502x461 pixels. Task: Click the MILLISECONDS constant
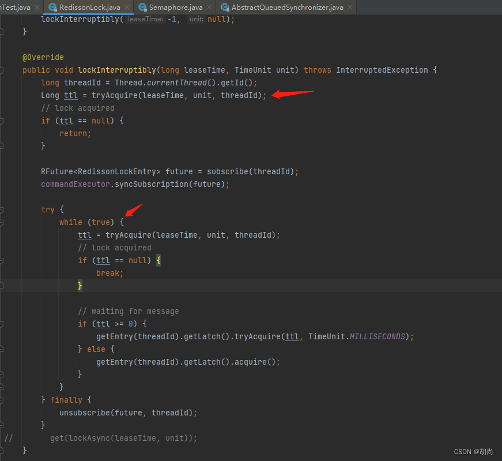378,336
